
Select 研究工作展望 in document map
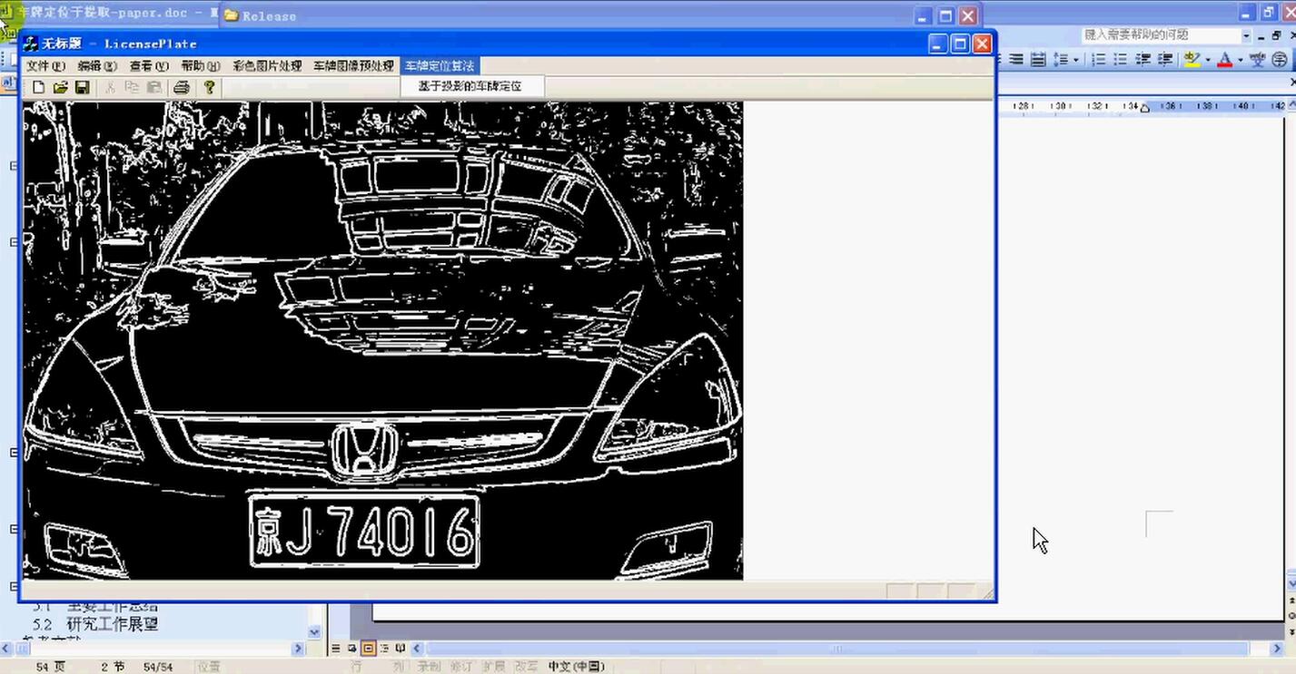pos(113,624)
